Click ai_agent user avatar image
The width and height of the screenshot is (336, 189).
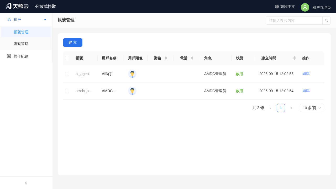pos(132,74)
